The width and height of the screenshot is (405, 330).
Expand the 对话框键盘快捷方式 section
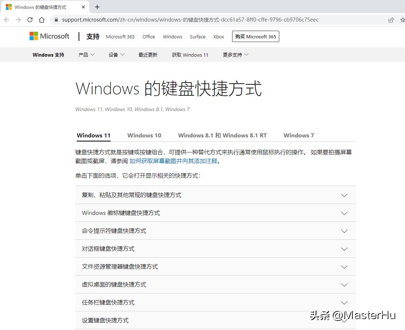point(215,249)
